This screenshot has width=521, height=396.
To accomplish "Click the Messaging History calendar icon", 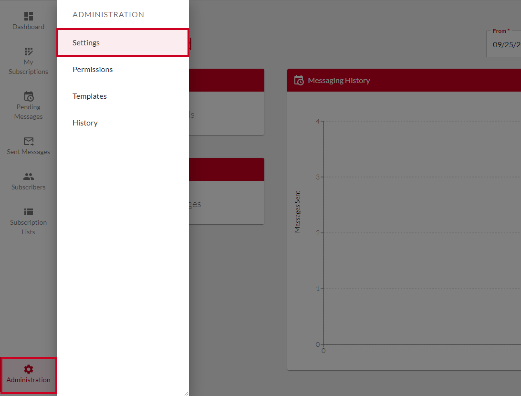I will point(299,80).
